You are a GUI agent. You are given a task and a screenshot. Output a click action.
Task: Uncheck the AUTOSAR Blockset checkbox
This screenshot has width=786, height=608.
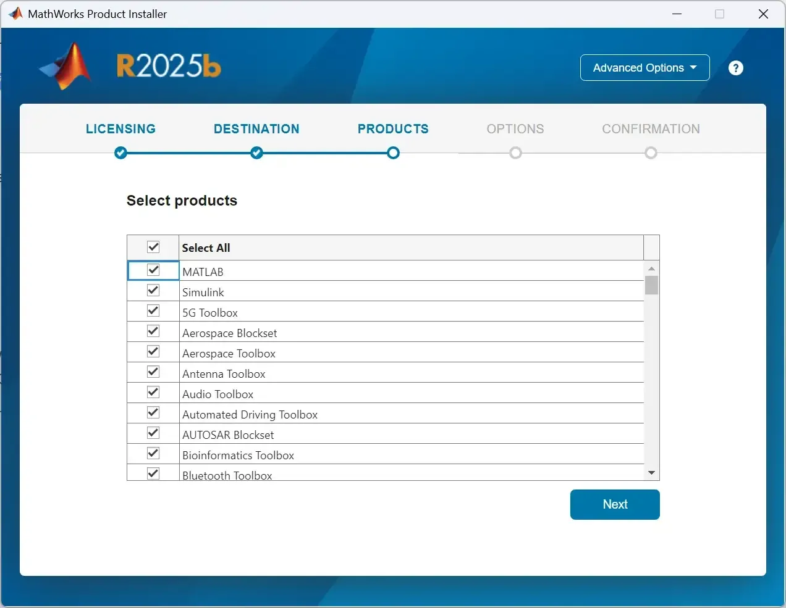click(x=153, y=433)
